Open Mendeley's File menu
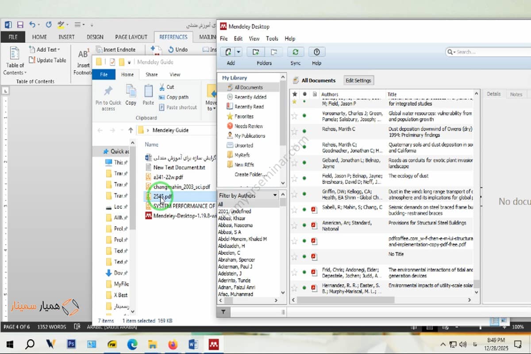This screenshot has height=354, width=531. pos(224,38)
